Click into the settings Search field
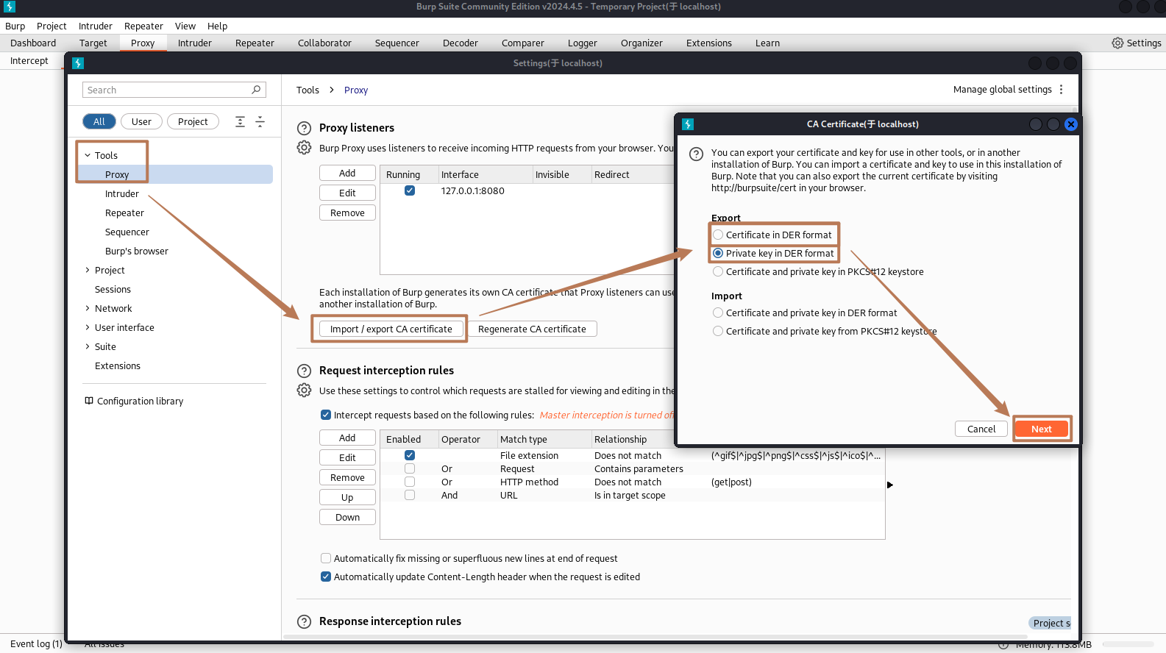The height and width of the screenshot is (653, 1166). [x=167, y=90]
